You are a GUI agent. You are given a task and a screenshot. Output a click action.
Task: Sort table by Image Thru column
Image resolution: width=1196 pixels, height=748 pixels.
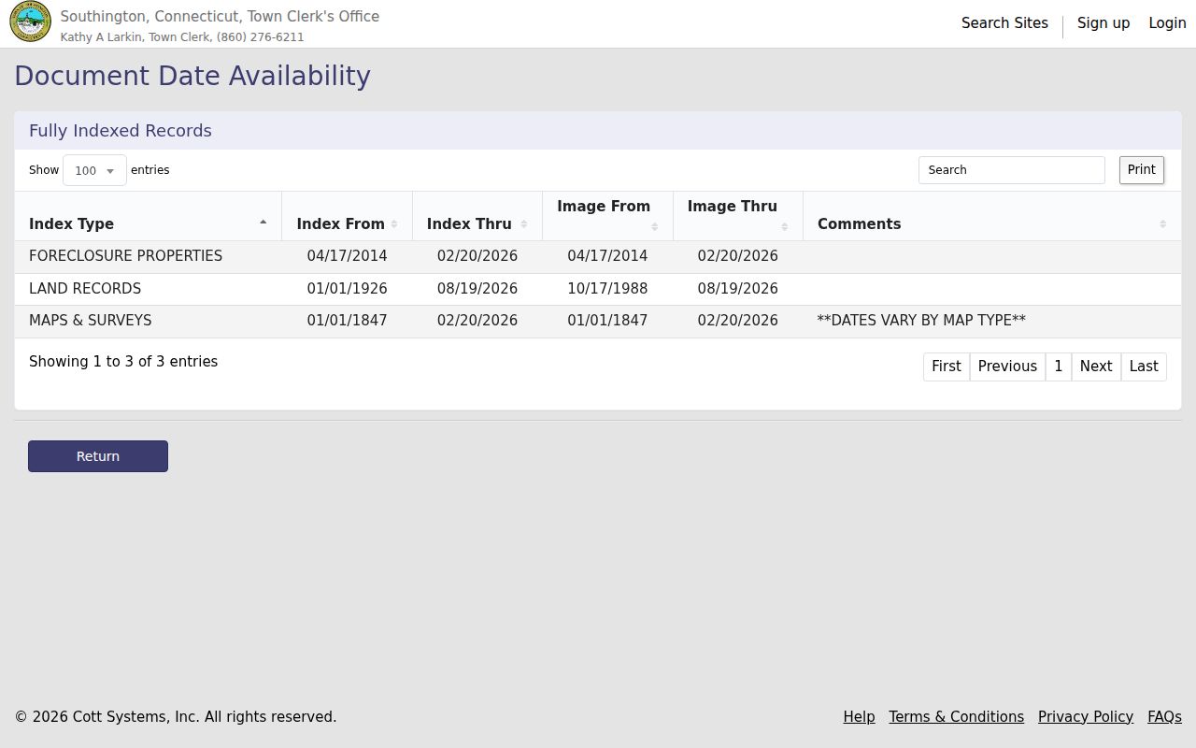(737, 216)
